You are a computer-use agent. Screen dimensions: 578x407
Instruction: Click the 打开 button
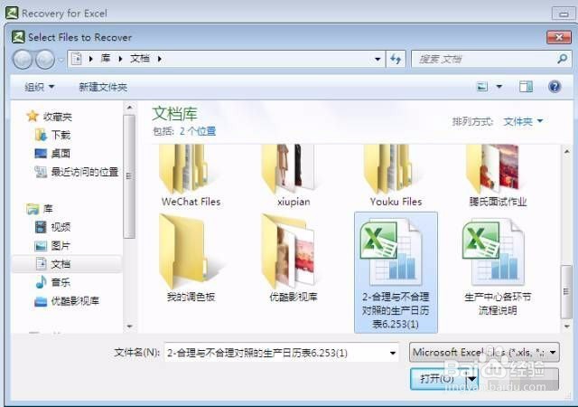click(x=437, y=378)
